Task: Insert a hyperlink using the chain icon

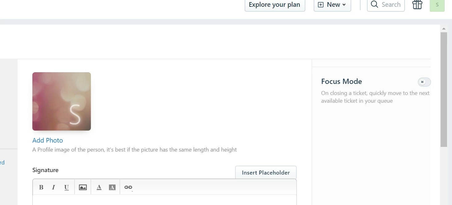Action: pos(128,187)
